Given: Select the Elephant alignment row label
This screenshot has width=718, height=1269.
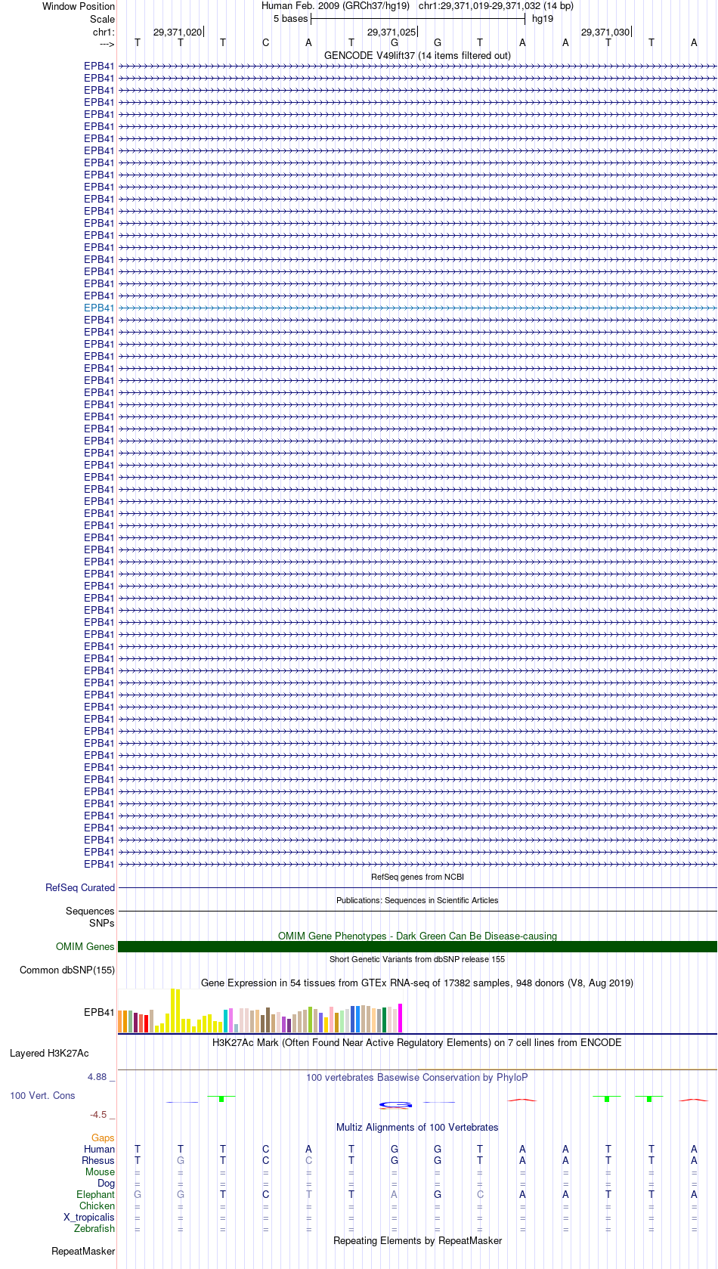Looking at the screenshot, I should point(95,1194).
